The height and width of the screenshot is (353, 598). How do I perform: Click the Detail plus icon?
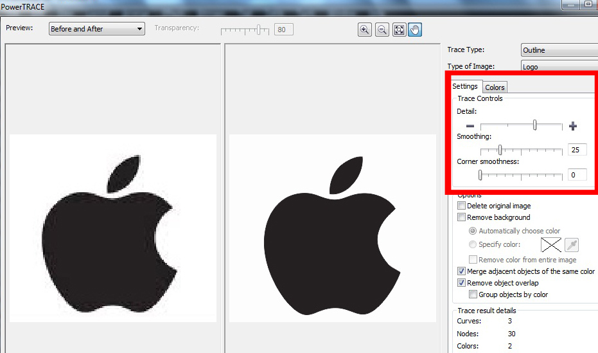(x=572, y=126)
